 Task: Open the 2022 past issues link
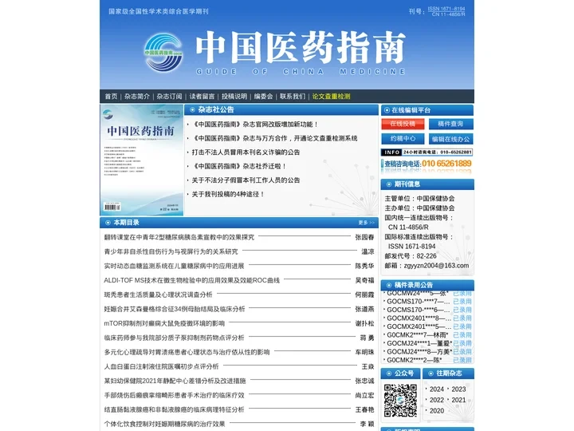[x=437, y=400]
